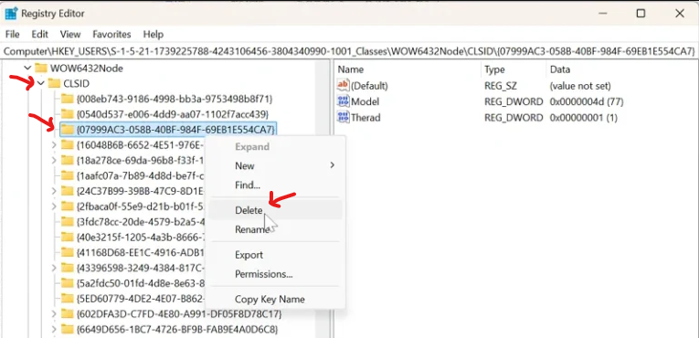Select key starting {40e3215f-1205-4a3b
The width and height of the screenshot is (699, 338).
141,237
